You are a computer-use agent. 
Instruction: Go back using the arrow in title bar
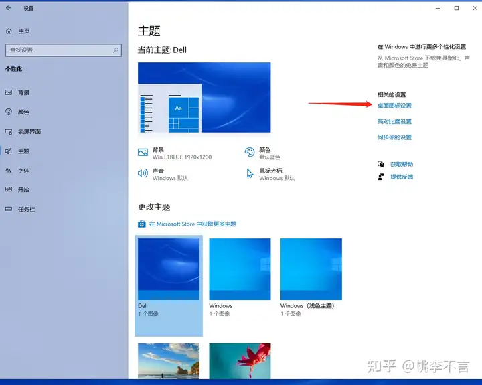[9, 8]
